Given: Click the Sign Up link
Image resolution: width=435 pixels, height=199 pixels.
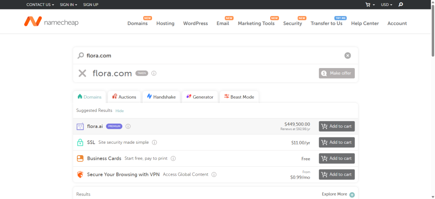Looking at the screenshot, I should (x=91, y=5).
